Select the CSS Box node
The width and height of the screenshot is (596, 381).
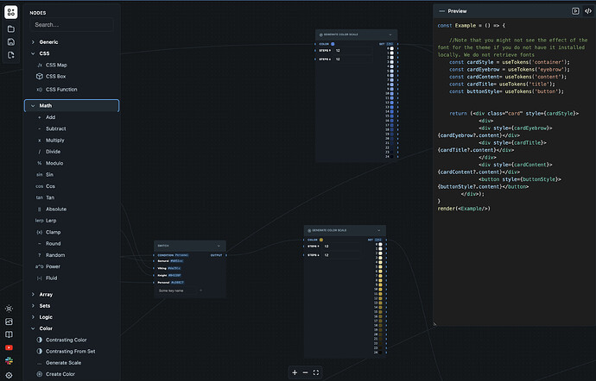(57, 77)
